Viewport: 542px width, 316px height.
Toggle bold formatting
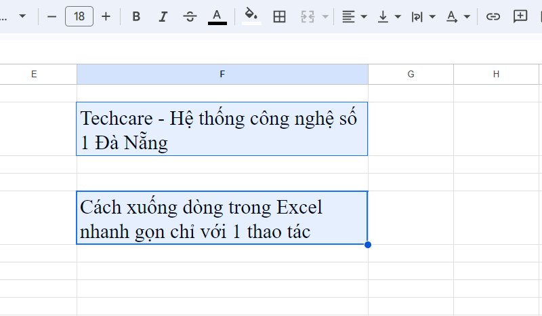coord(136,16)
